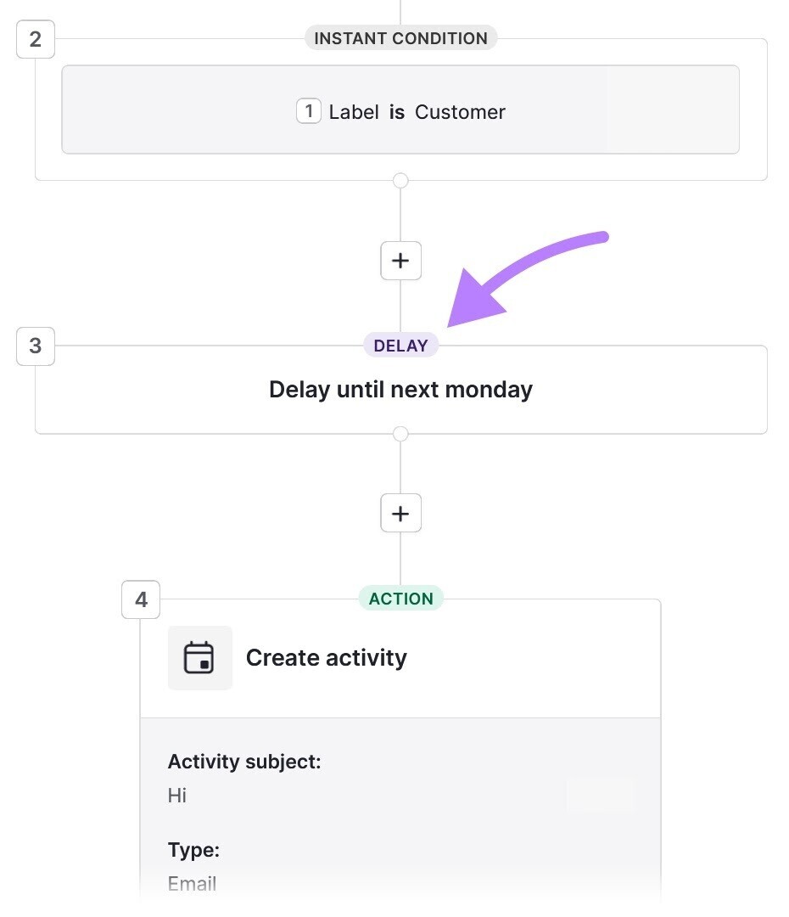Click the Instant Condition badge

400,37
